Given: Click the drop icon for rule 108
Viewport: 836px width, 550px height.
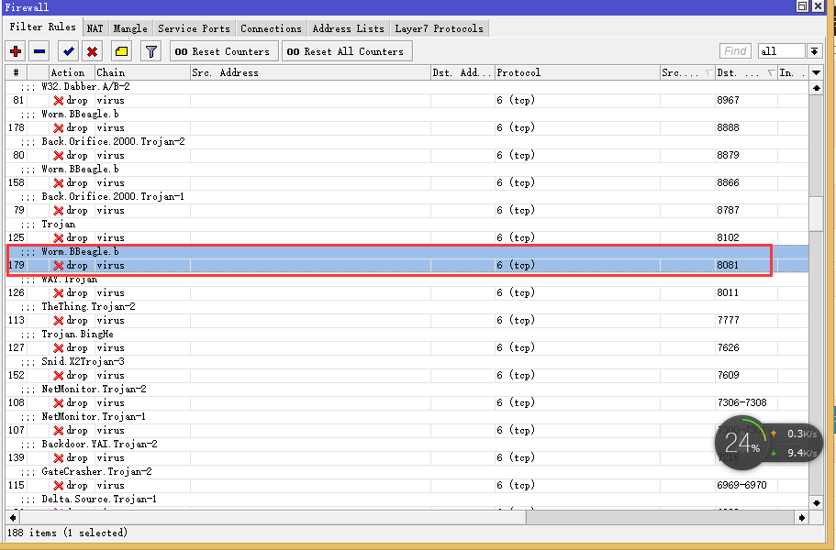Looking at the screenshot, I should (59, 403).
